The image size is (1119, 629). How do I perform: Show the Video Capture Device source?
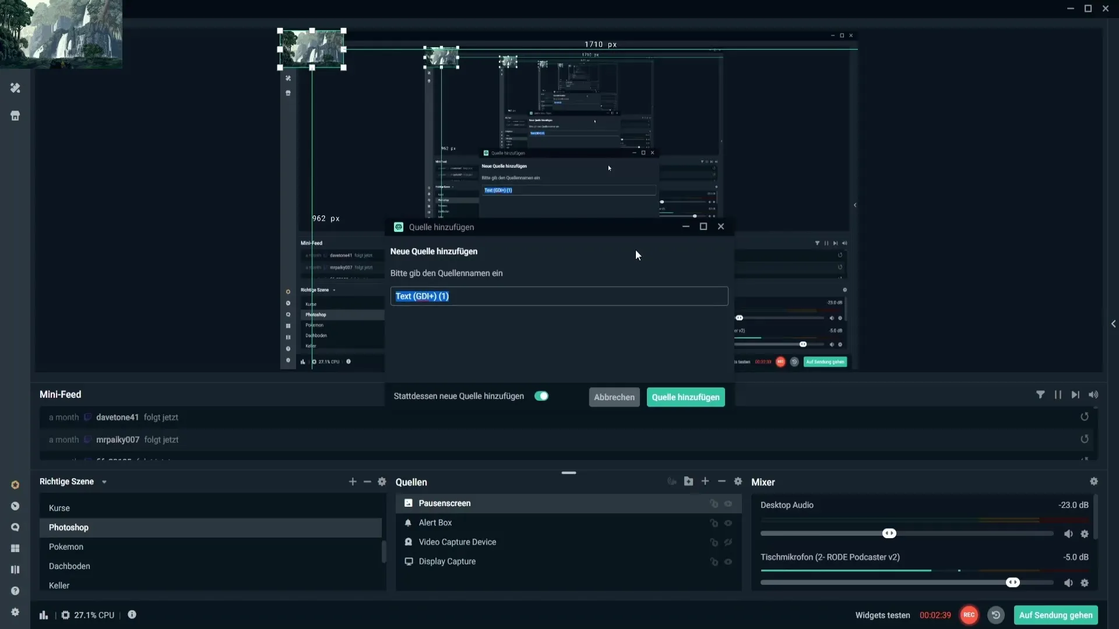coord(728,542)
